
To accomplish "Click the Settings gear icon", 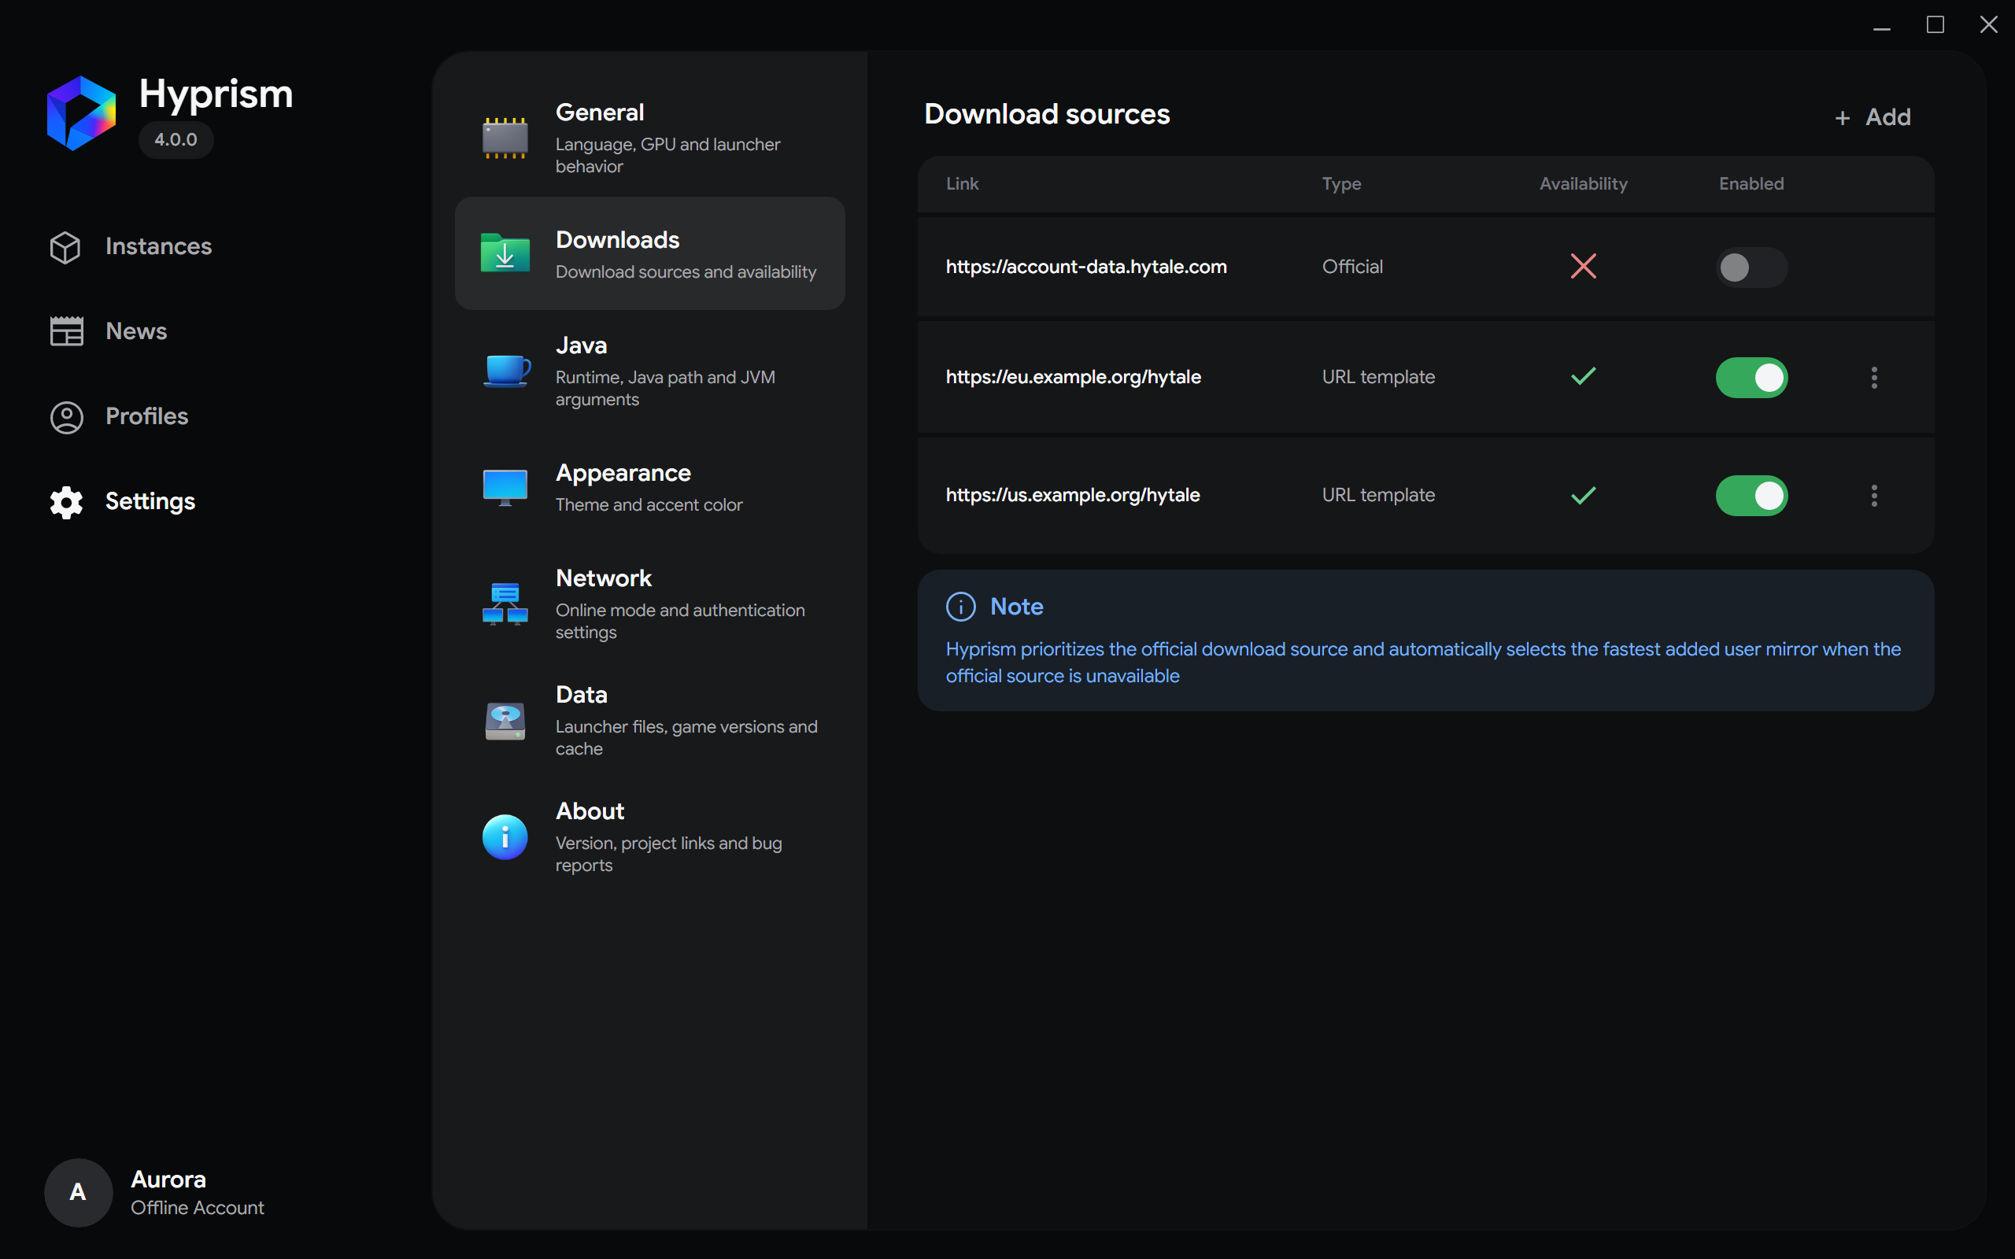I will click(67, 502).
